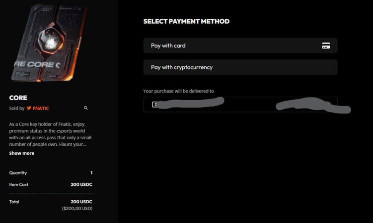Image resolution: width=373 pixels, height=223 pixels.
Task: Click the purchase delivered to label
Action: [x=178, y=91]
